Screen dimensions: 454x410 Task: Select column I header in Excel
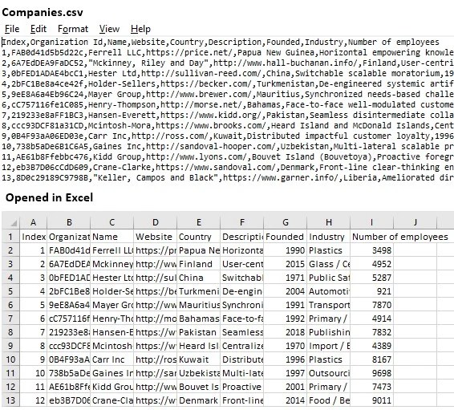371,223
